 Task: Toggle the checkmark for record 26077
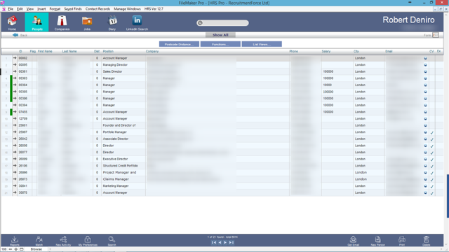(432, 153)
